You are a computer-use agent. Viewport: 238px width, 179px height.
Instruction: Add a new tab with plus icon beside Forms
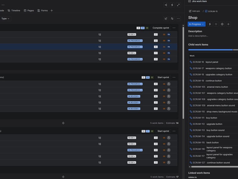coord(51,10)
